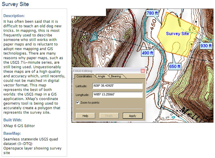Open the Bearing tab
Screen dimensions: 215x158
[116, 76]
